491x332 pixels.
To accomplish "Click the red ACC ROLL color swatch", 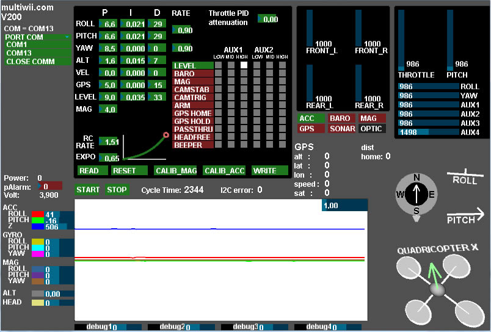I will (x=37, y=214).
